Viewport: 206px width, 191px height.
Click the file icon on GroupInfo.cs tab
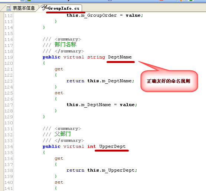click(45, 8)
